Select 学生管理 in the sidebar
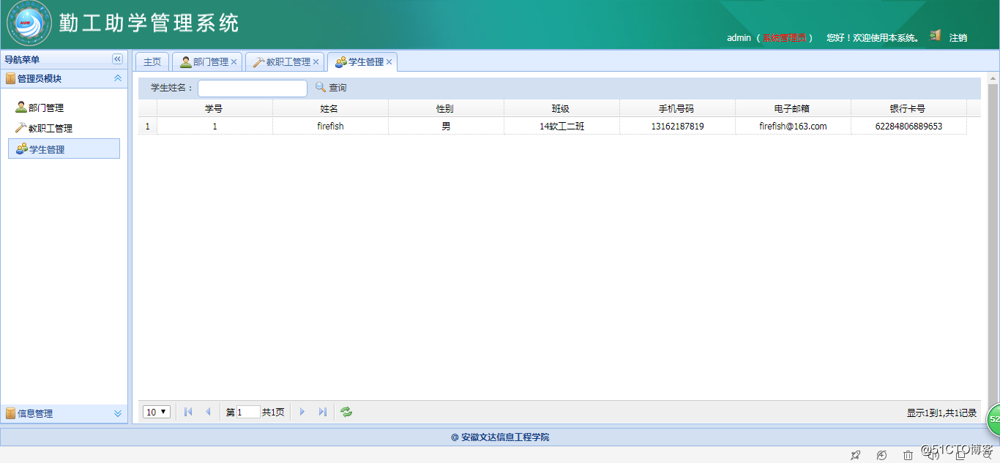The width and height of the screenshot is (1000, 463). point(64,148)
